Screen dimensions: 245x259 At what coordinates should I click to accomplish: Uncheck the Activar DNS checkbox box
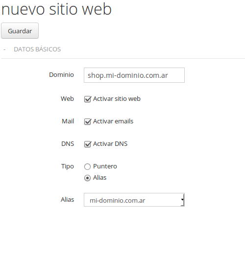(x=88, y=144)
